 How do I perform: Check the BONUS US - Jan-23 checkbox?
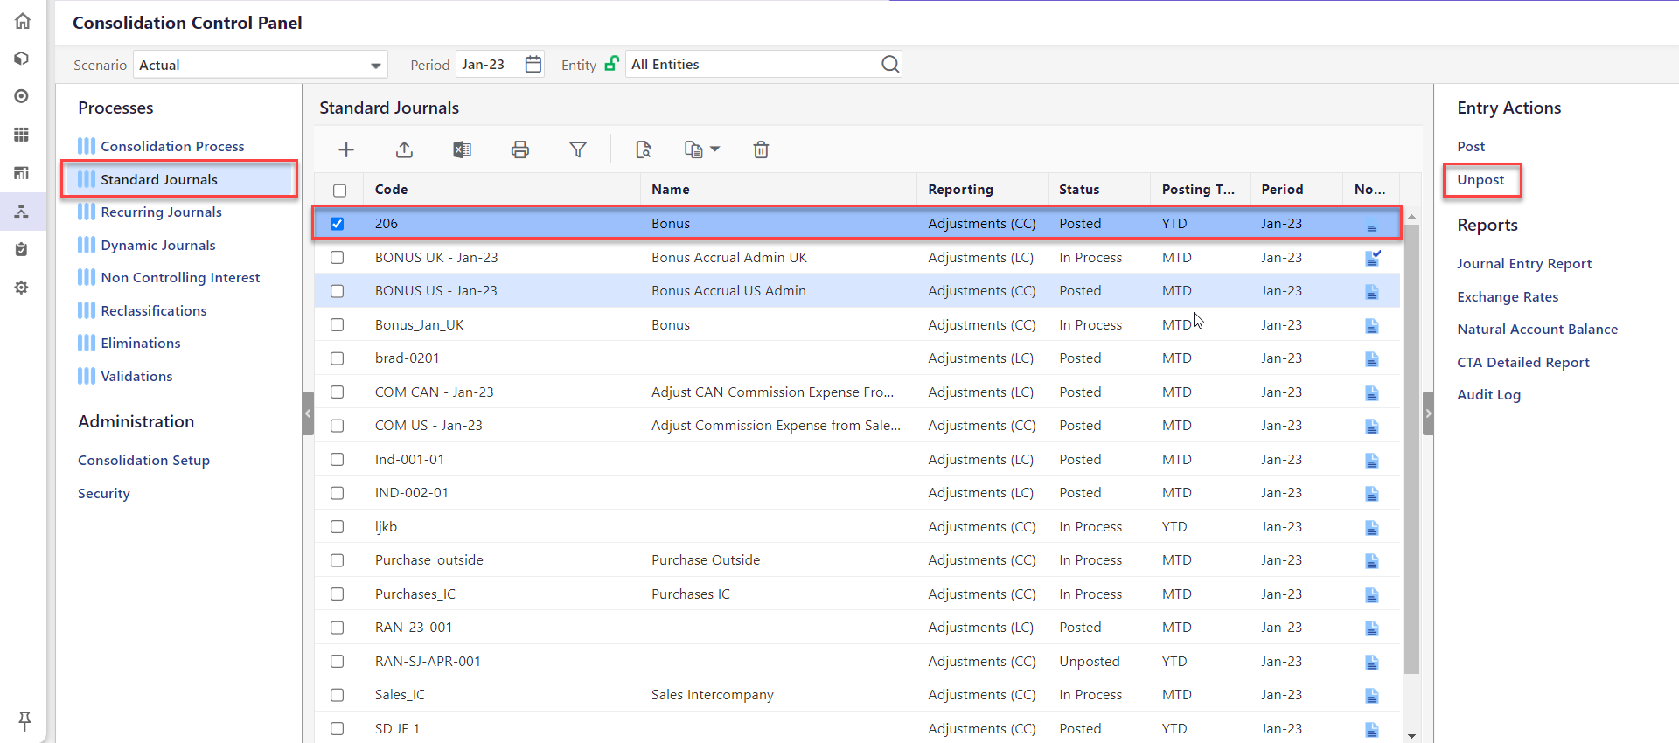pos(338,291)
